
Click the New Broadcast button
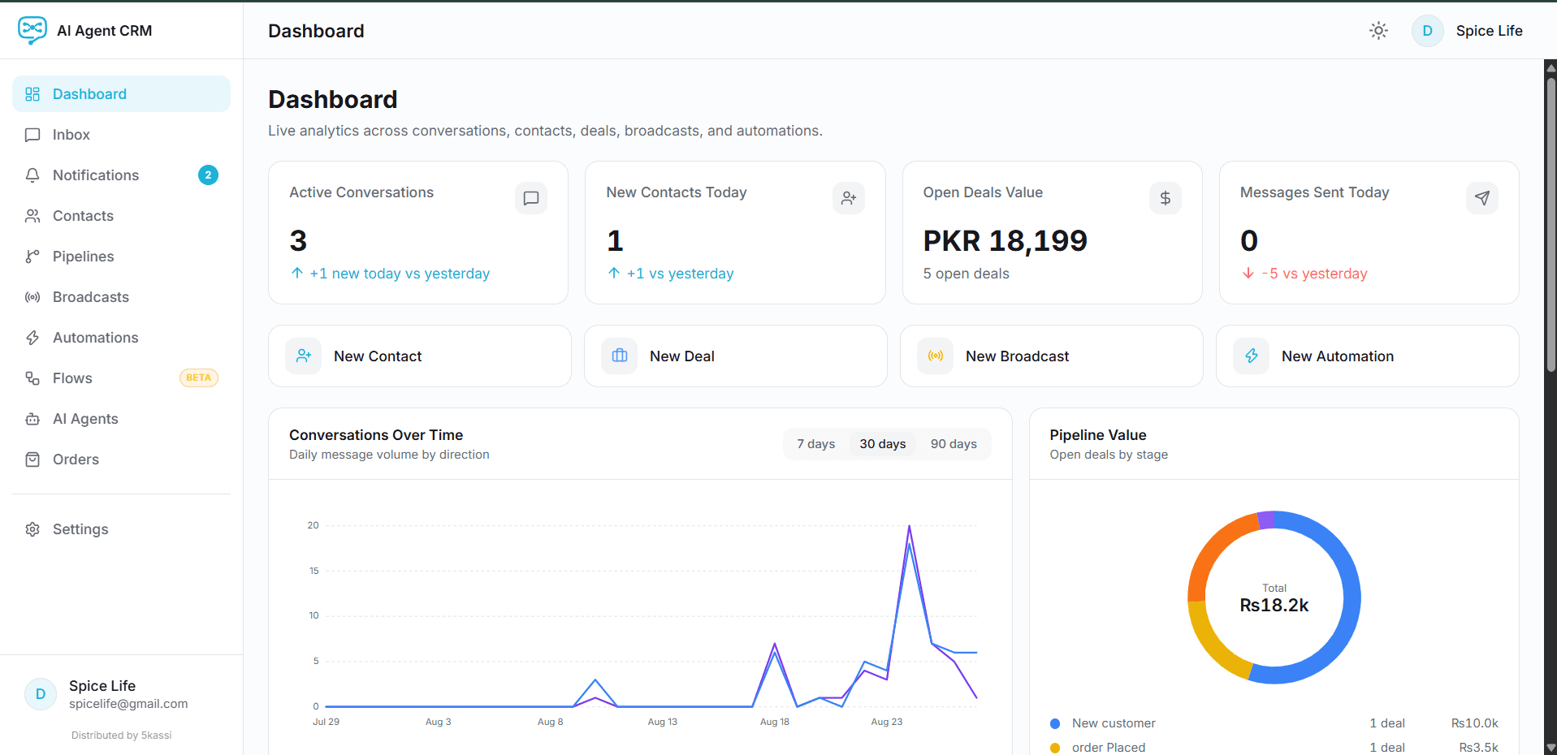(x=1052, y=356)
